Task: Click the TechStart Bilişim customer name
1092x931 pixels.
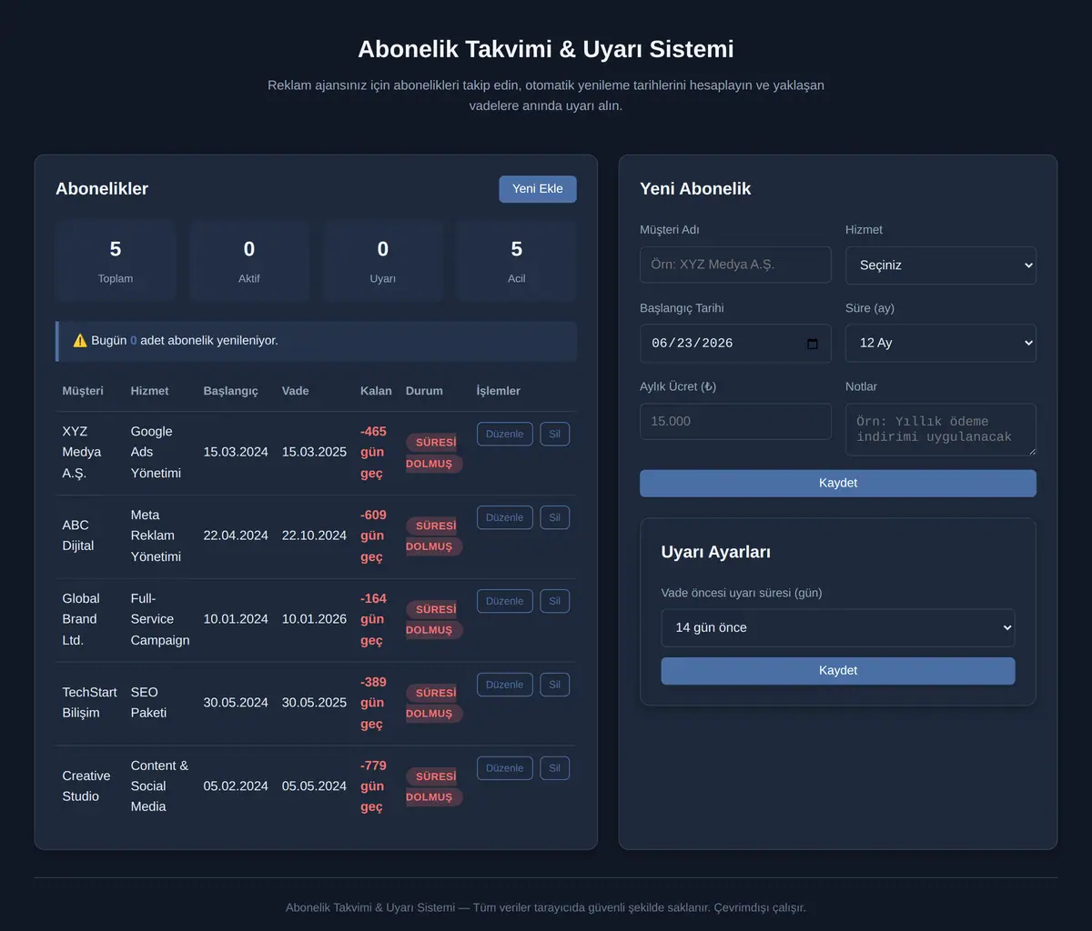Action: coord(89,703)
